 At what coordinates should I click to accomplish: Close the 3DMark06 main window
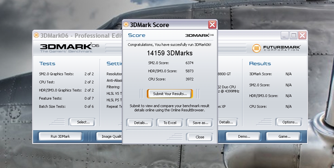click(x=302, y=35)
